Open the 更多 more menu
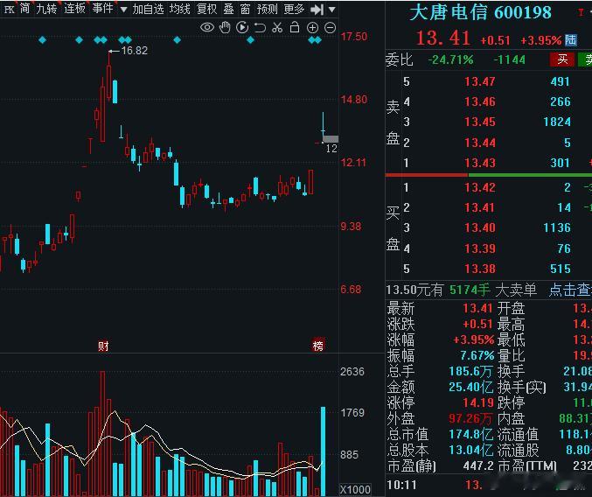Image resolution: width=592 pixels, height=497 pixels. click(294, 9)
